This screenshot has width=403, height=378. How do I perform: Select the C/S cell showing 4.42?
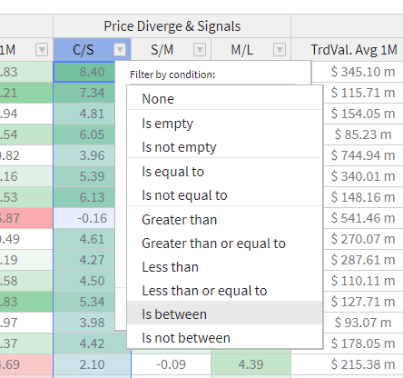coord(90,343)
